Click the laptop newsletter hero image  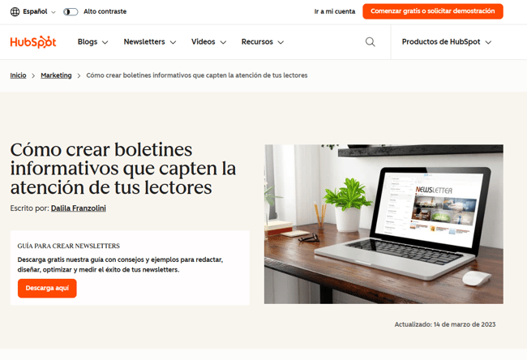383,225
